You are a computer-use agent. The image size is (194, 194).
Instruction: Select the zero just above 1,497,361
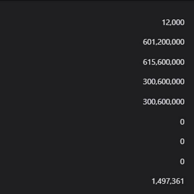tap(182, 161)
